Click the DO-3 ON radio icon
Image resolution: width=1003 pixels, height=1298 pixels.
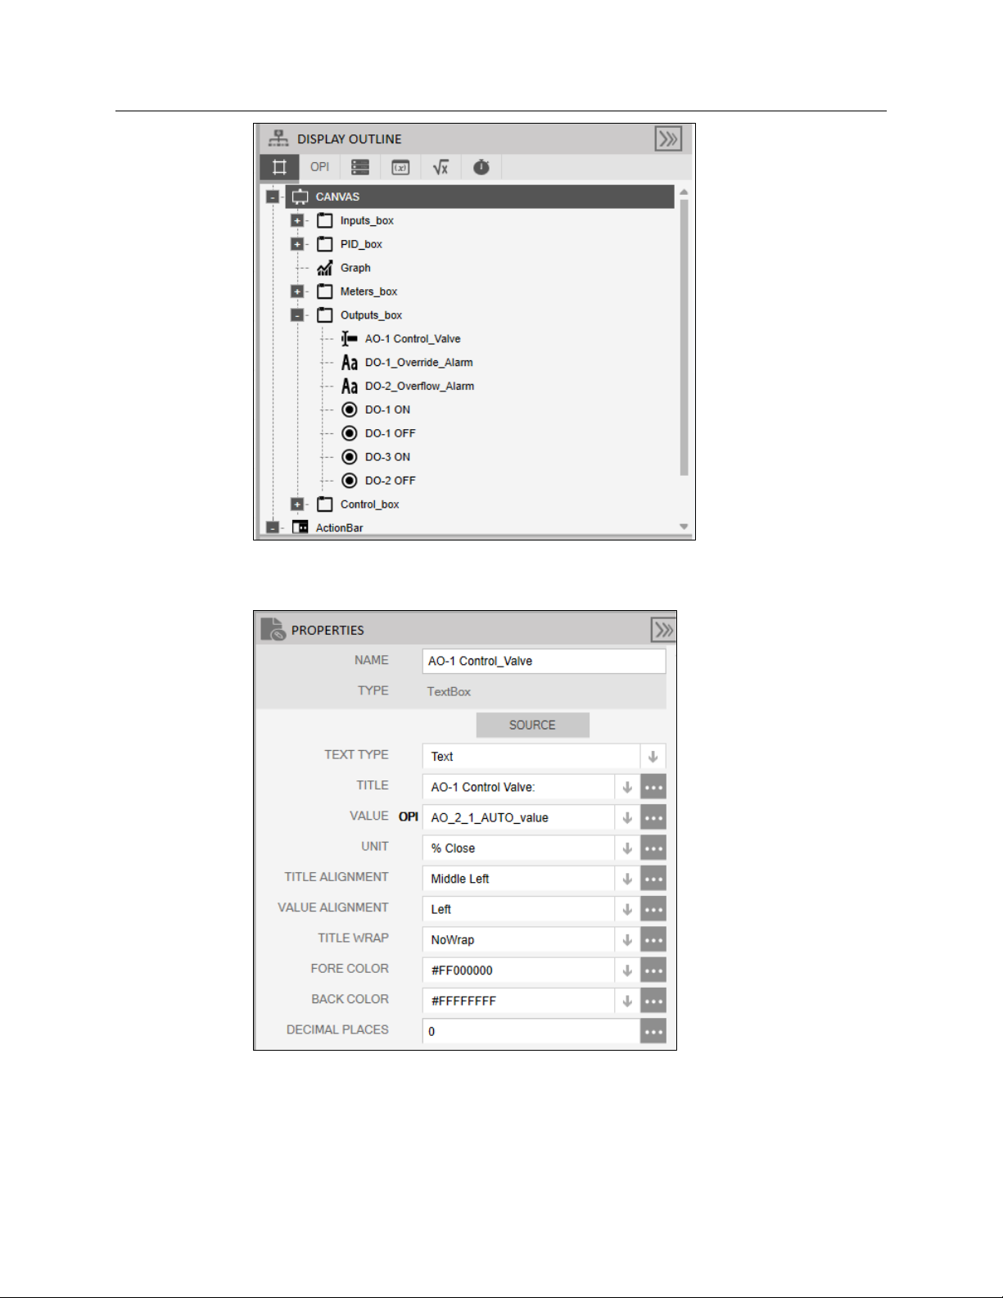tap(350, 457)
